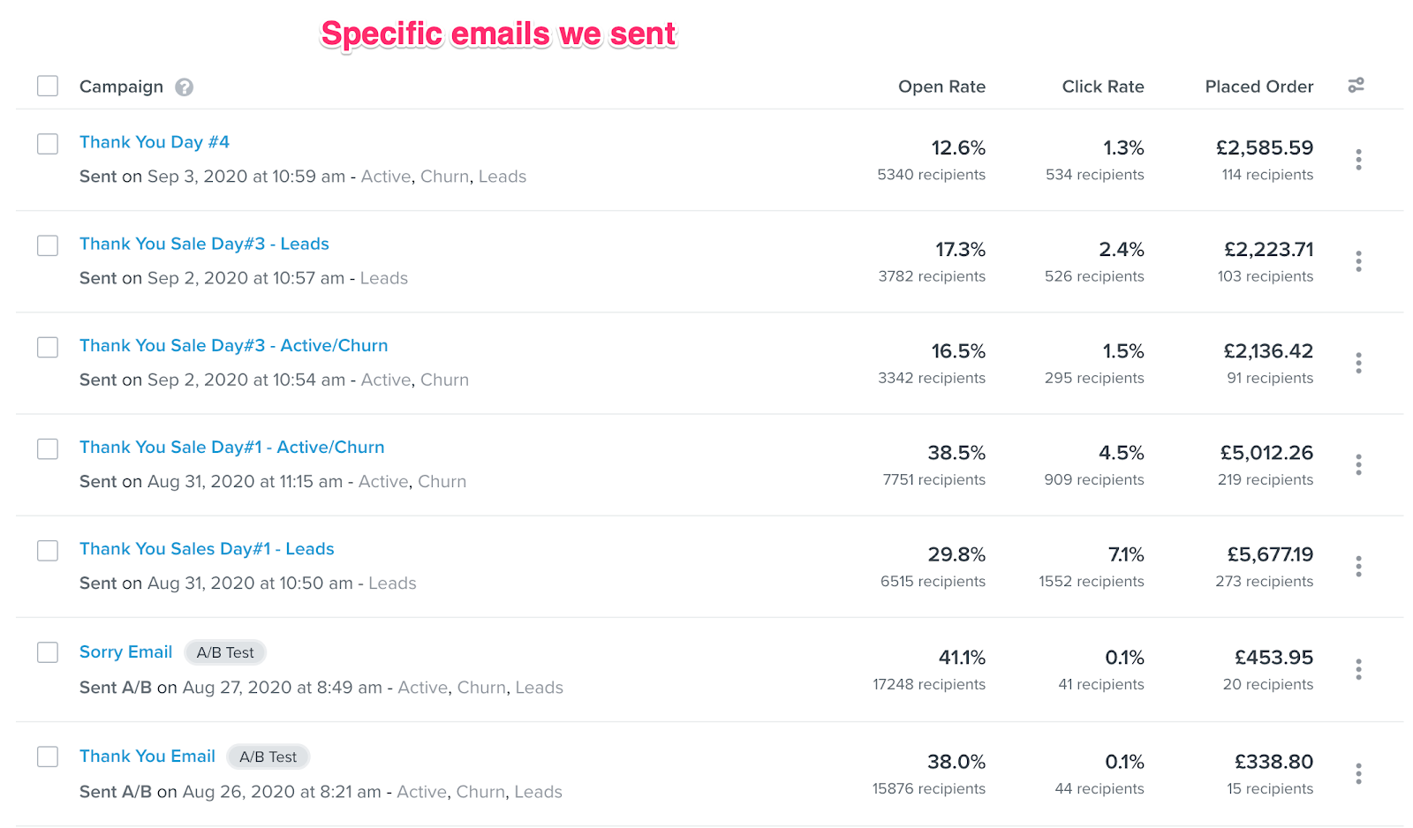The height and width of the screenshot is (828, 1413).
Task: Check the Thank You Day #4 checkbox
Action: pos(48,144)
